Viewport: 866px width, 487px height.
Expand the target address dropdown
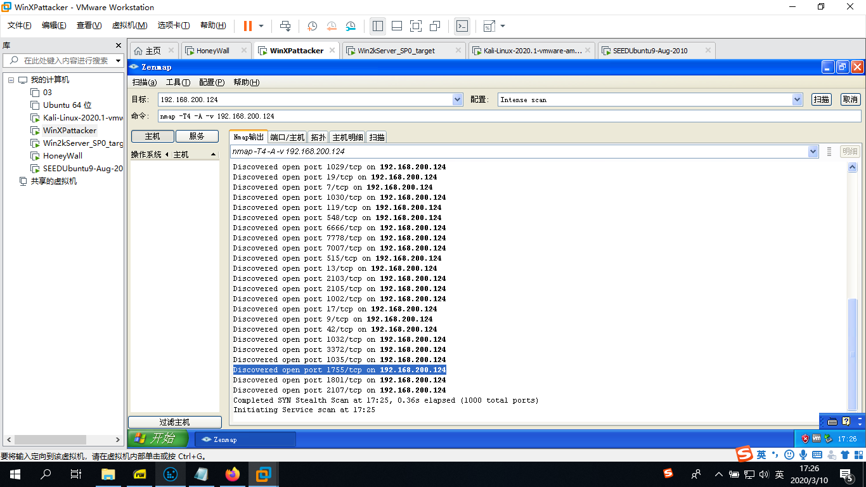pyautogui.click(x=458, y=100)
